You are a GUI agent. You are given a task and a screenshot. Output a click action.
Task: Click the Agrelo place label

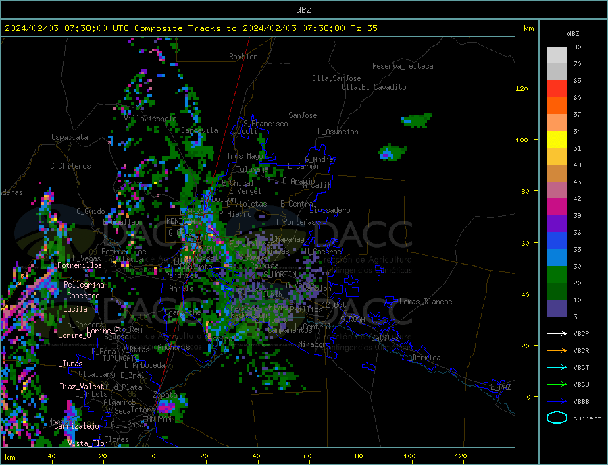click(182, 289)
